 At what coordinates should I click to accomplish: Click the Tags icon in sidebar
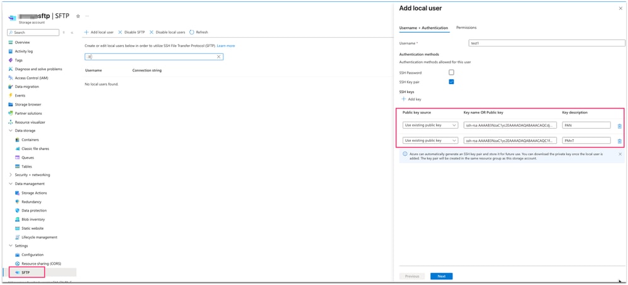(11, 60)
